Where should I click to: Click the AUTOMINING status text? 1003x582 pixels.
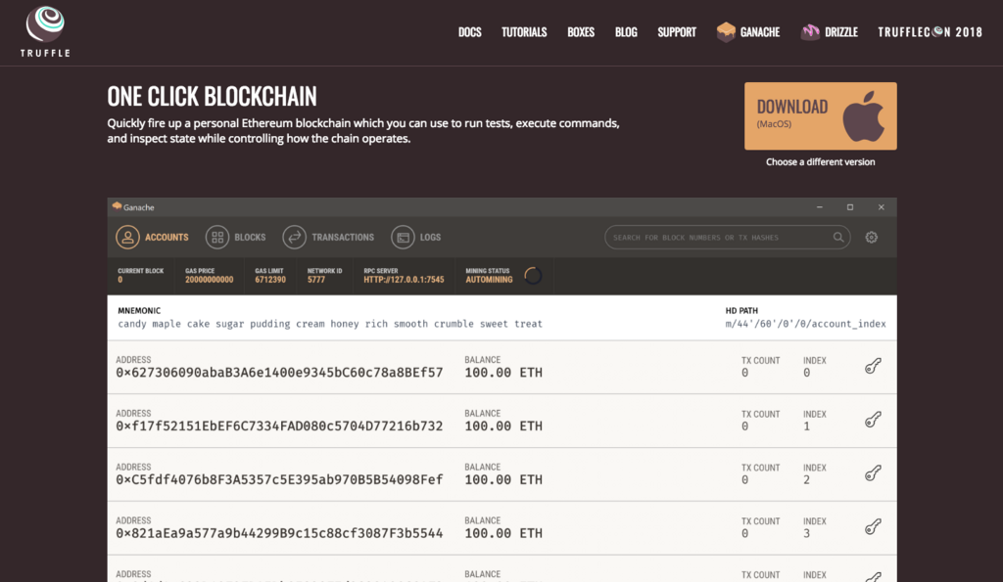click(489, 280)
